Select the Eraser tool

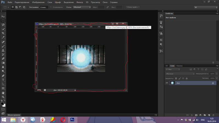3,59
